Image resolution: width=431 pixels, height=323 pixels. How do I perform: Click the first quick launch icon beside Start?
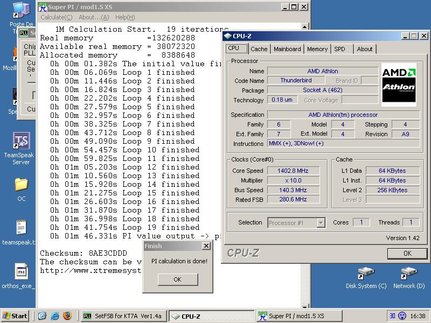click(x=42, y=316)
